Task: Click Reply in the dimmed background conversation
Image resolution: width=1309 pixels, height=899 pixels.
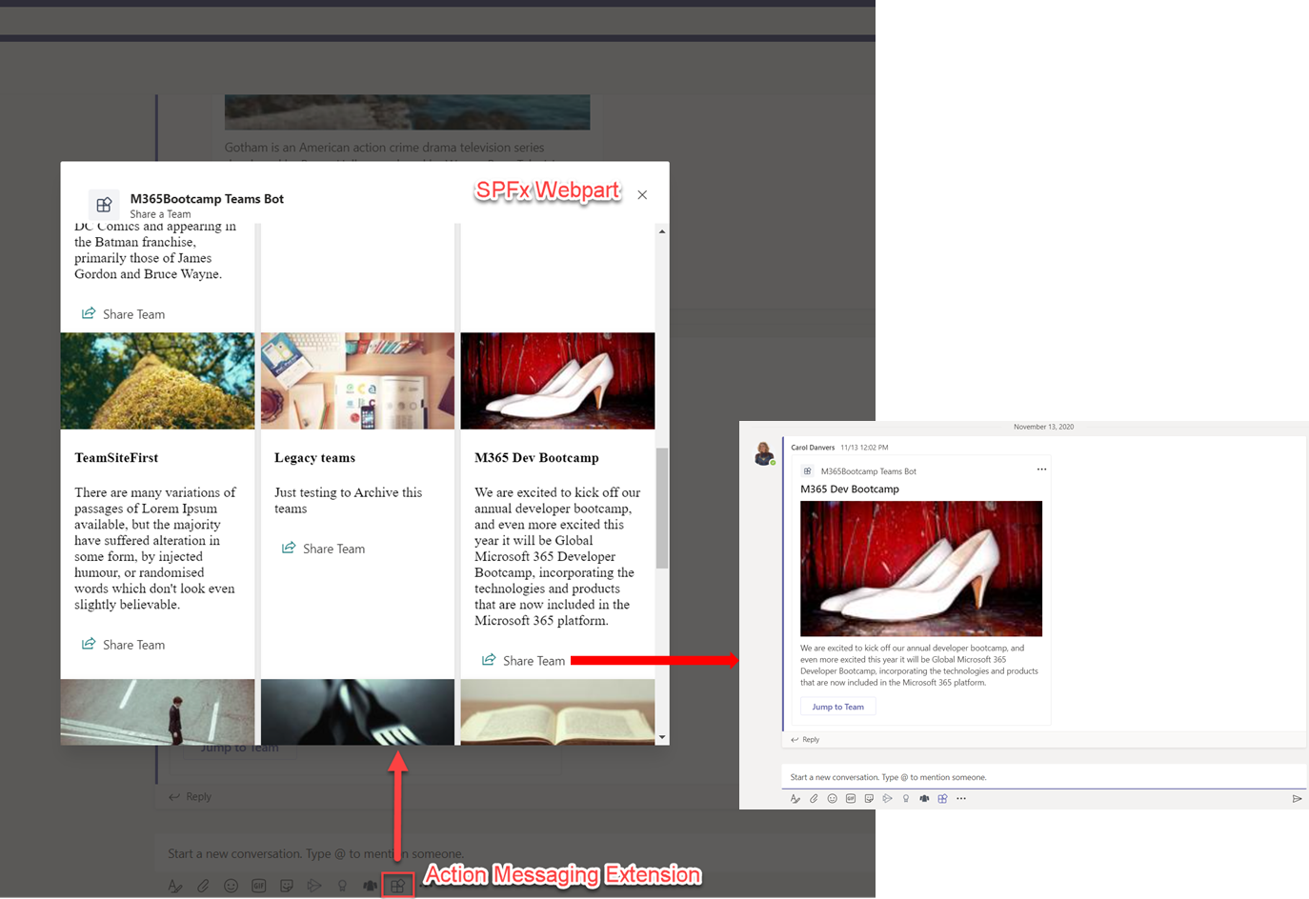Action: [191, 796]
